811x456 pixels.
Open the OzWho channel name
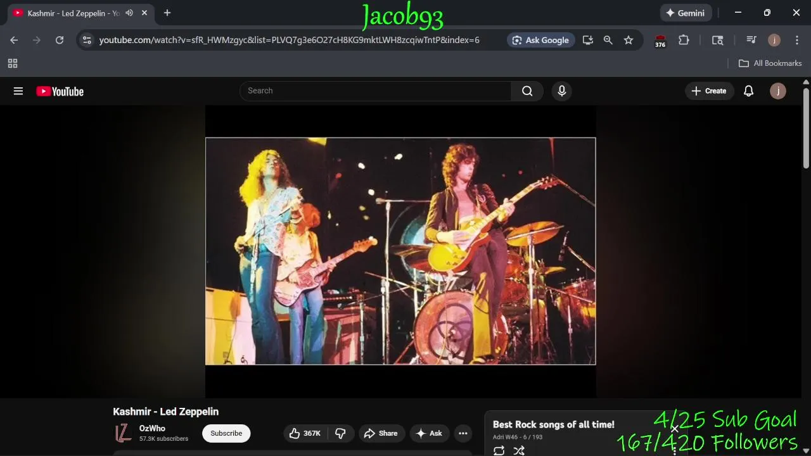click(x=152, y=428)
